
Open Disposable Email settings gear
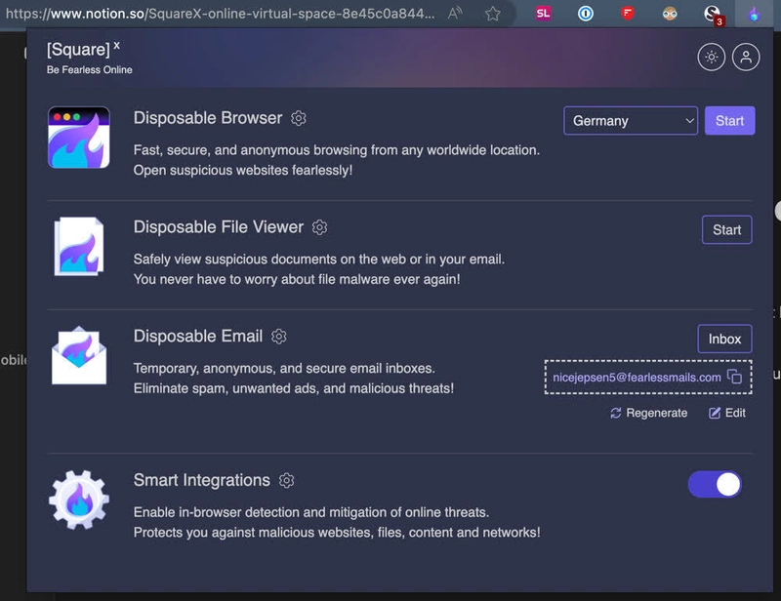point(279,337)
